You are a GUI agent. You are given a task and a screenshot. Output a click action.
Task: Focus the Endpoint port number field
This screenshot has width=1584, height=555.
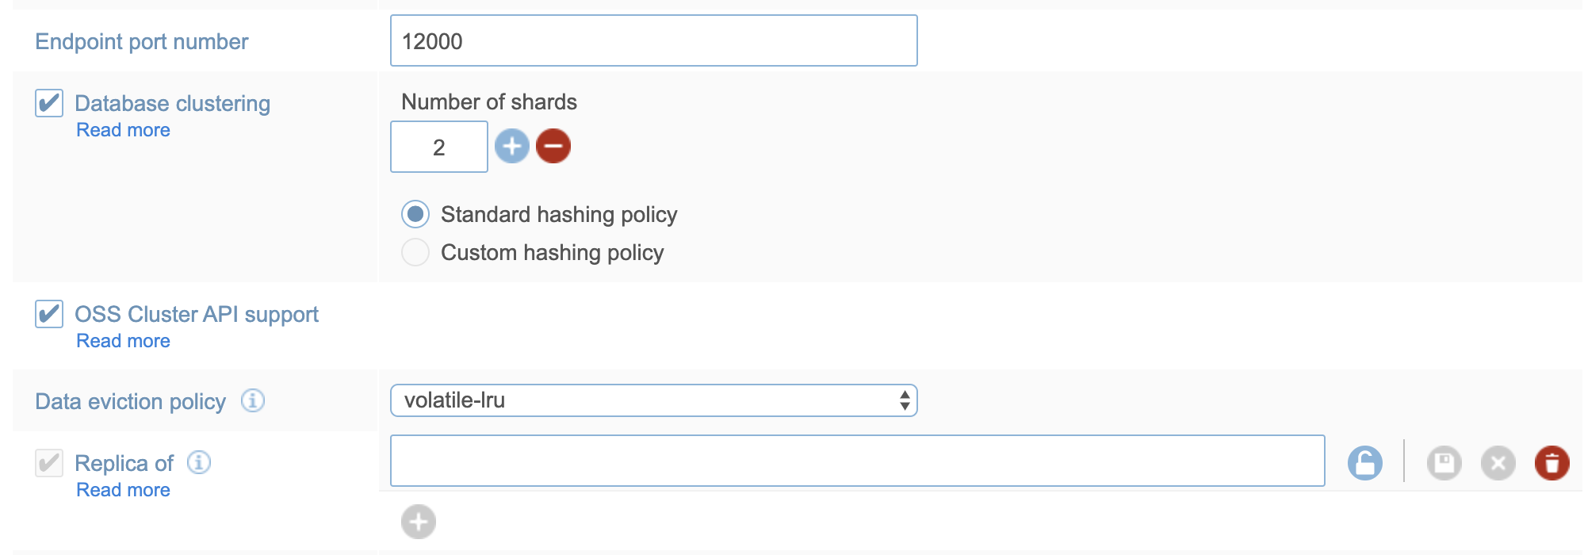(653, 41)
